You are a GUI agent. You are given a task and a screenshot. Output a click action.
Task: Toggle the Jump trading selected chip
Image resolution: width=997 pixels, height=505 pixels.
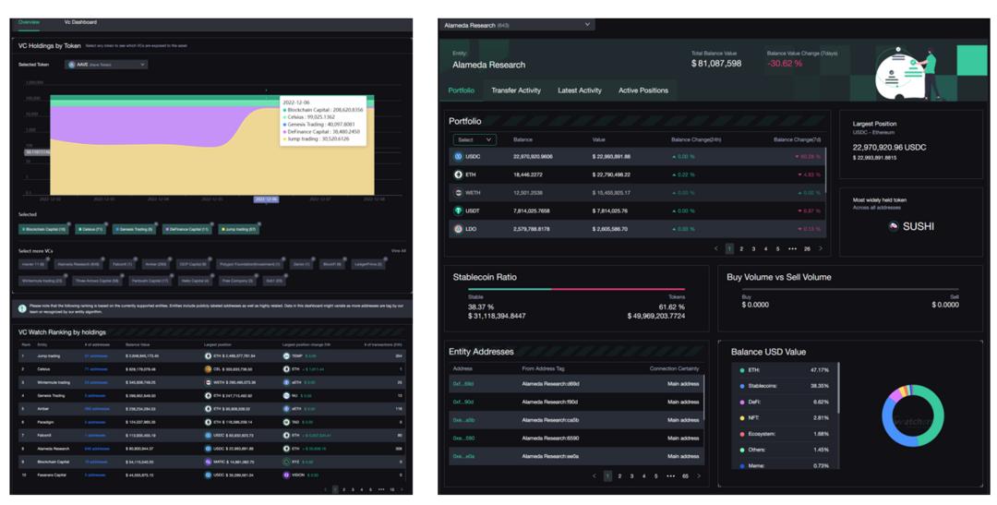[239, 229]
